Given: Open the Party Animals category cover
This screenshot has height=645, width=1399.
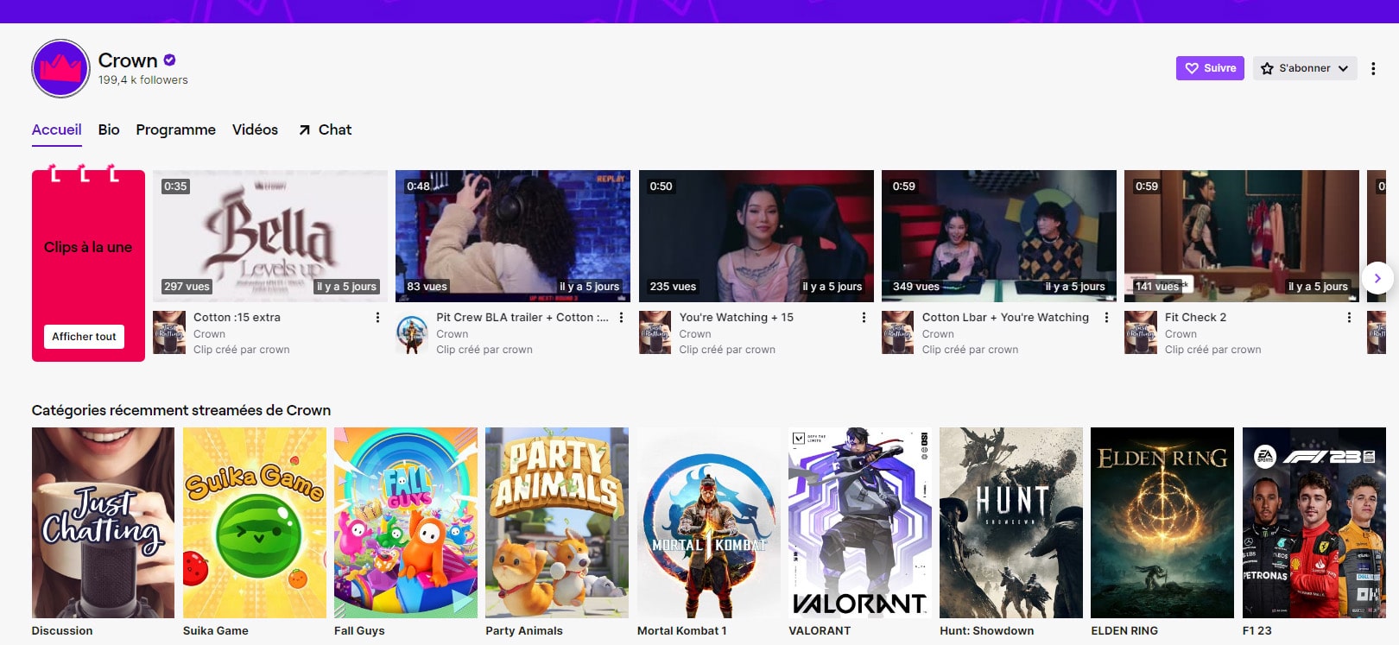Looking at the screenshot, I should coord(557,522).
